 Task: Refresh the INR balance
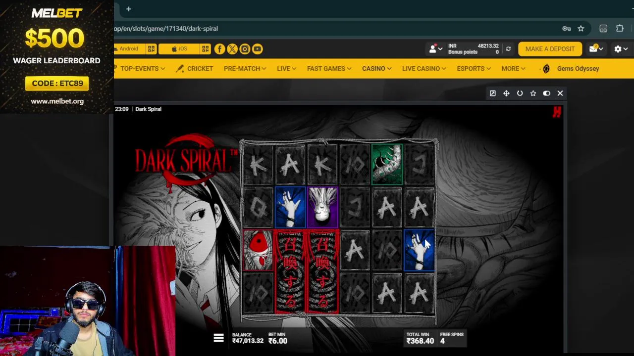click(x=508, y=49)
